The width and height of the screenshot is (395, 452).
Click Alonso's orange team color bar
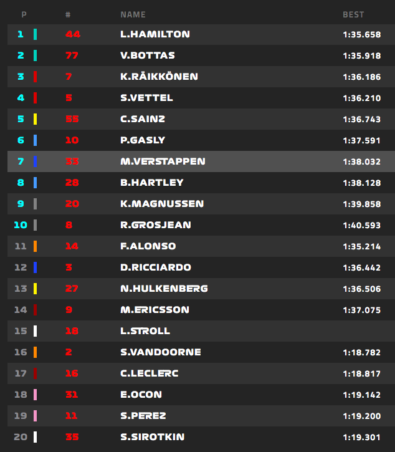[36, 246]
